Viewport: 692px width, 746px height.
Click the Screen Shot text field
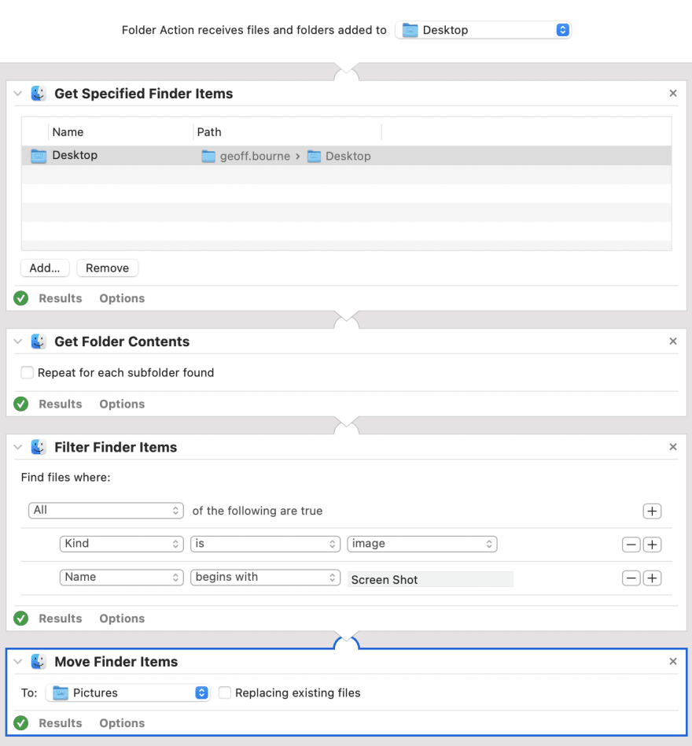tap(431, 579)
